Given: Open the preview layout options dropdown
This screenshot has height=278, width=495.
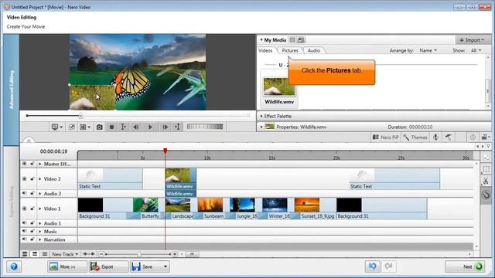Looking at the screenshot, I should (85, 127).
